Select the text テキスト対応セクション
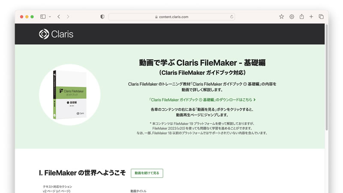 tap(57, 187)
